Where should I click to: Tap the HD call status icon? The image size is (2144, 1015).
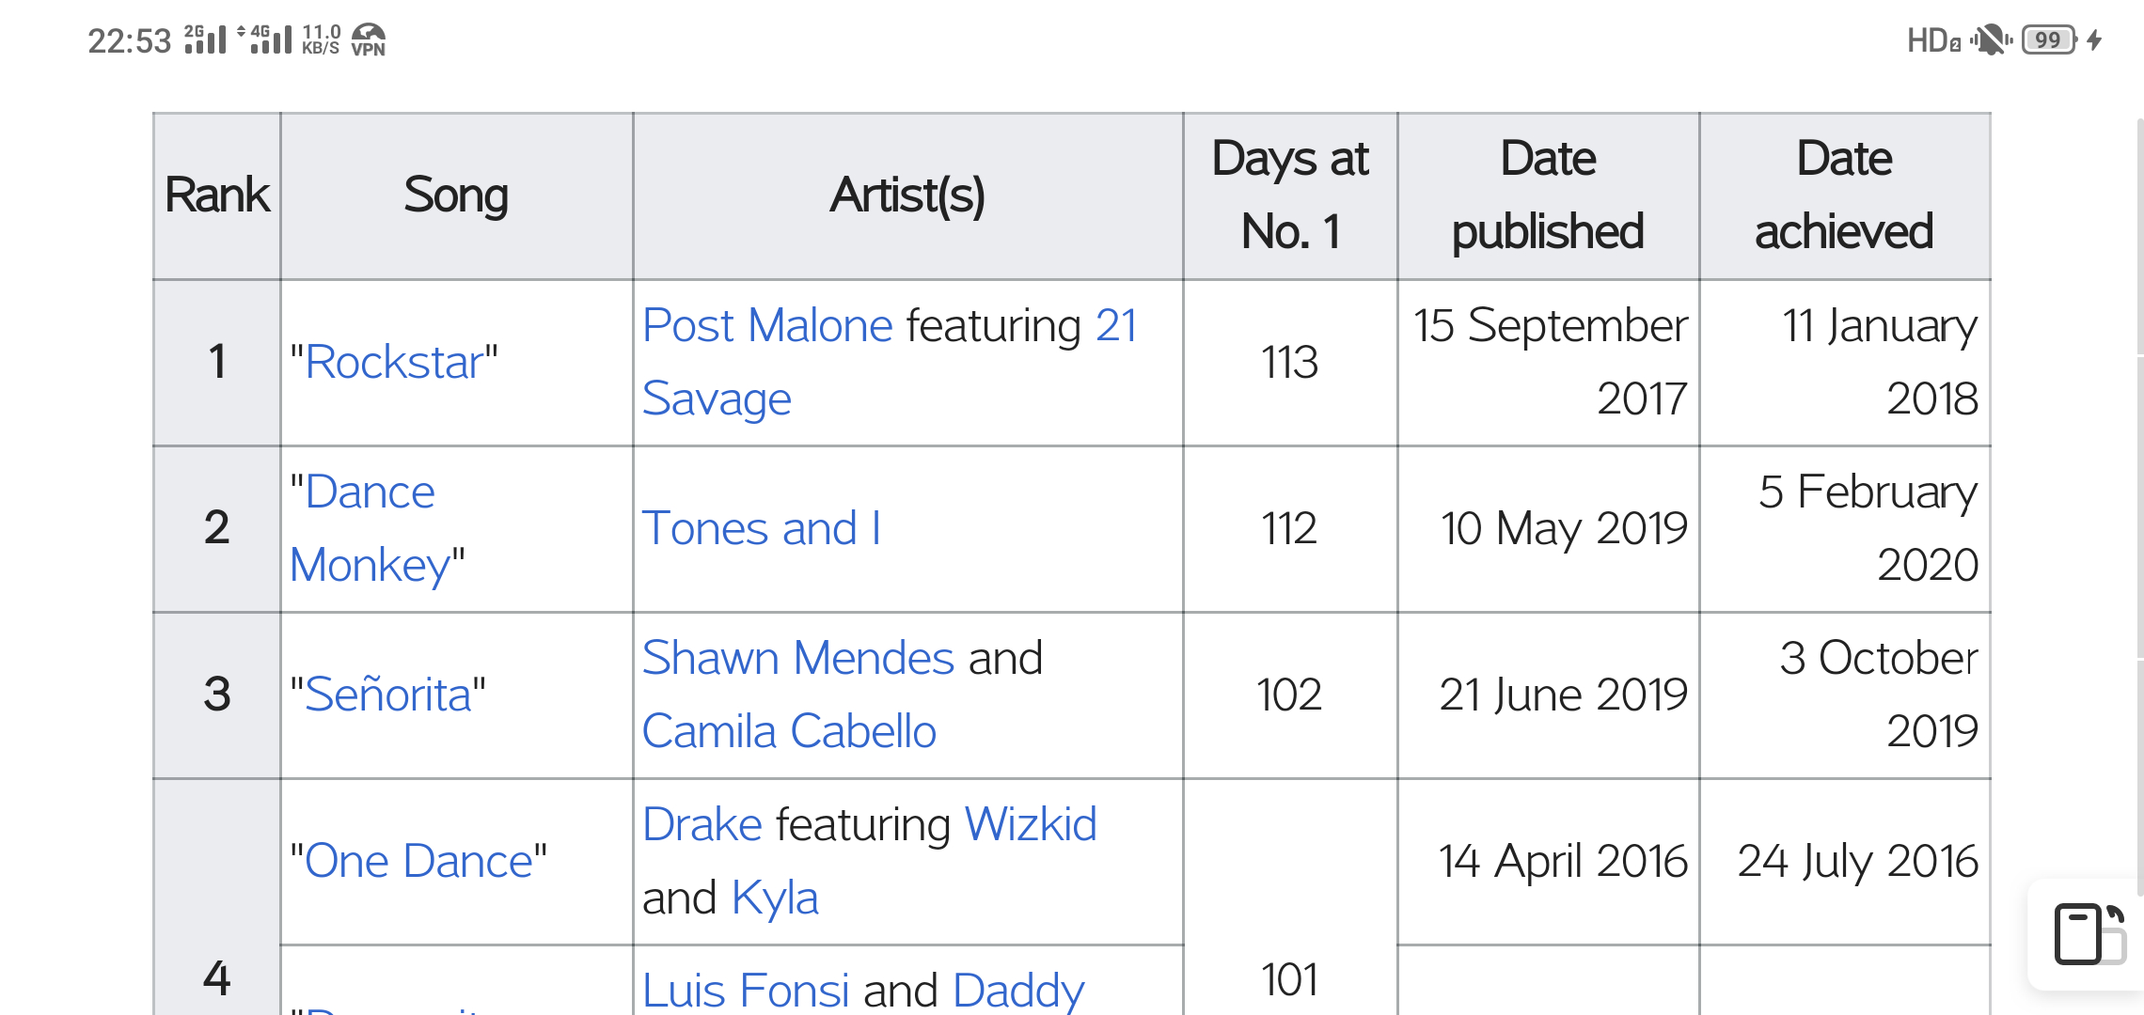1933,40
